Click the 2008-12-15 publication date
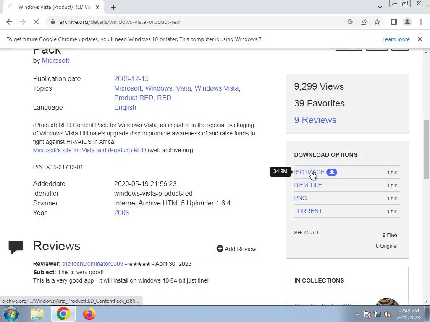Viewport: 430px width, 322px height. pos(131,78)
